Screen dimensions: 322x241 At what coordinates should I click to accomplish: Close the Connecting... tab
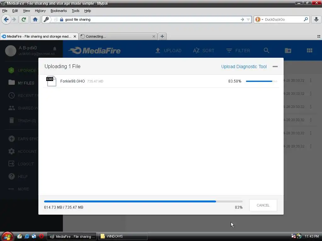153,36
